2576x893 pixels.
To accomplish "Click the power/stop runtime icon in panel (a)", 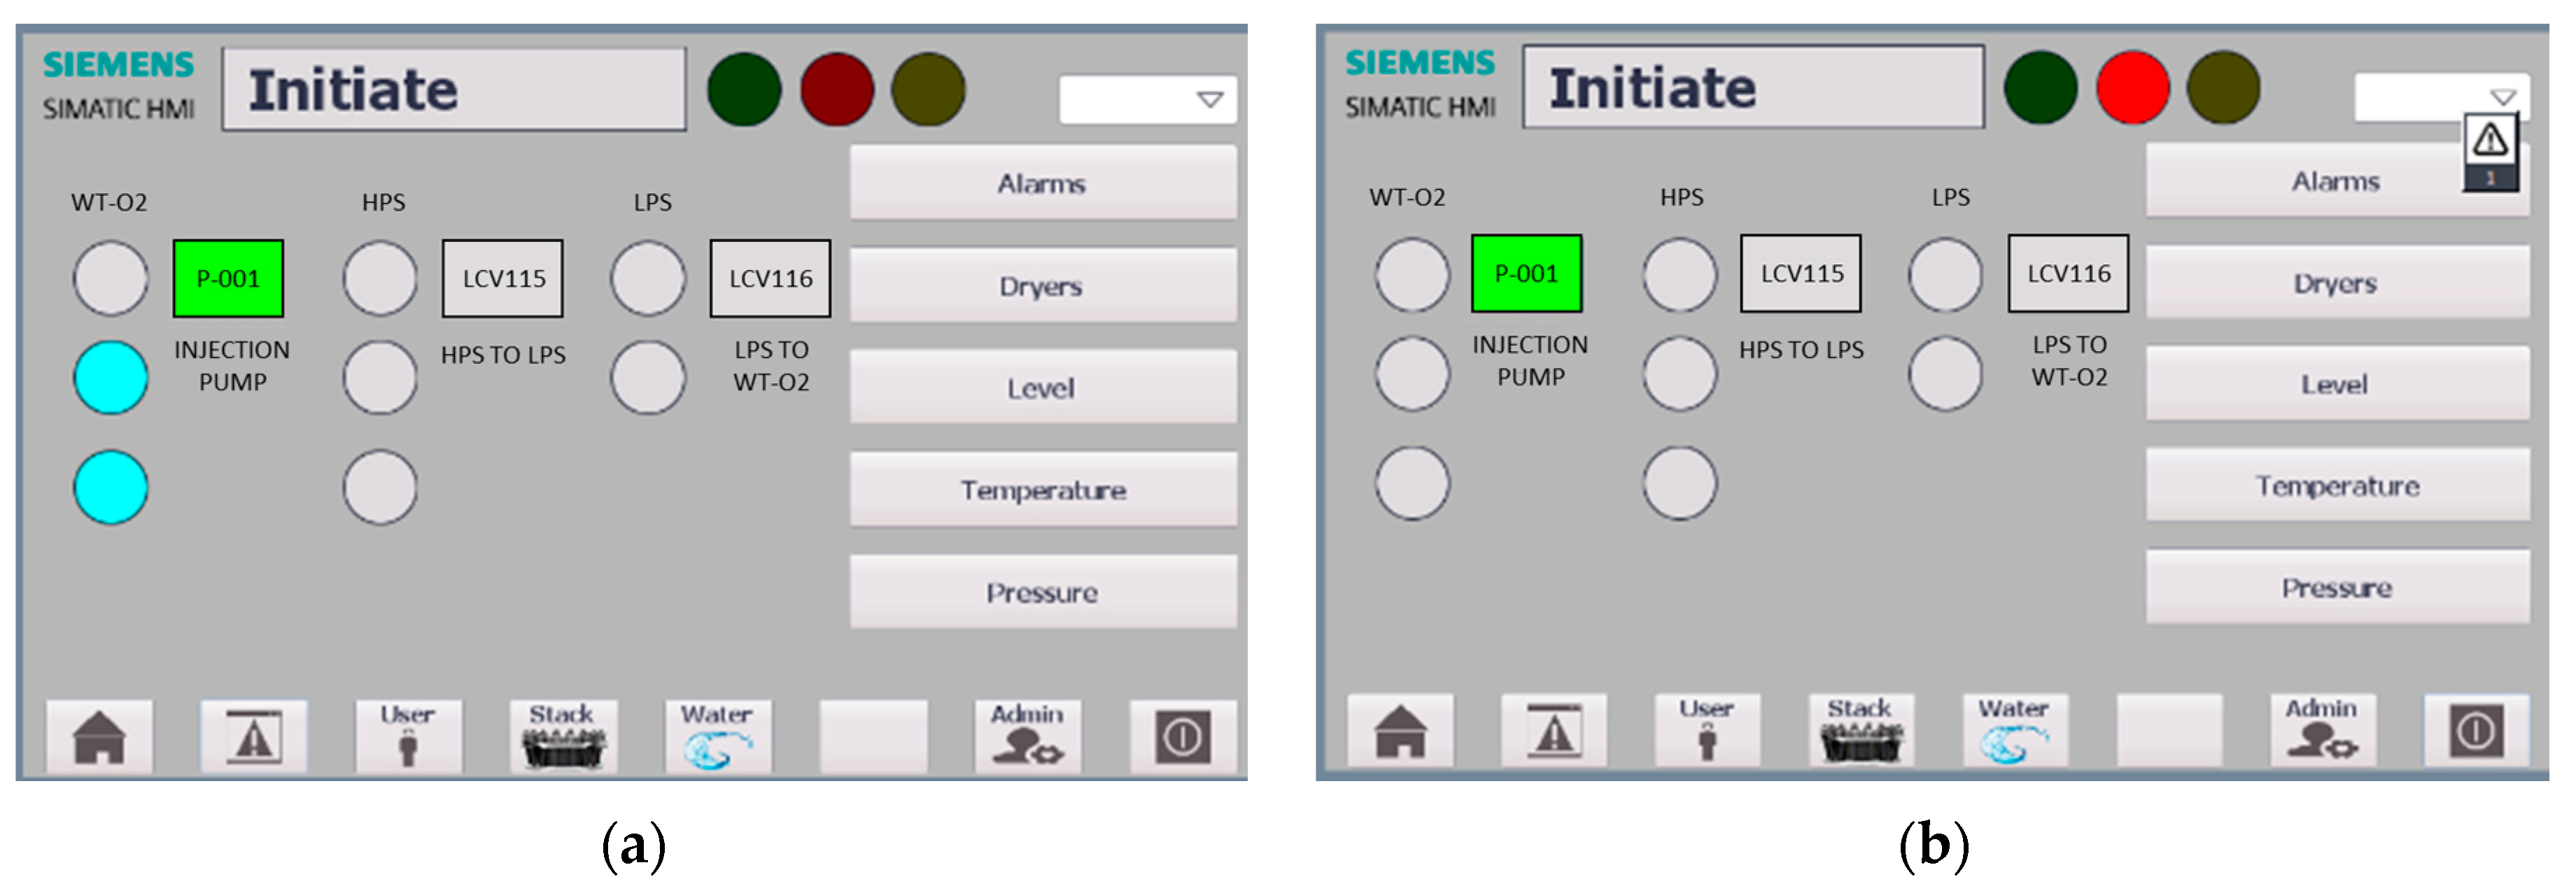I will (1183, 737).
